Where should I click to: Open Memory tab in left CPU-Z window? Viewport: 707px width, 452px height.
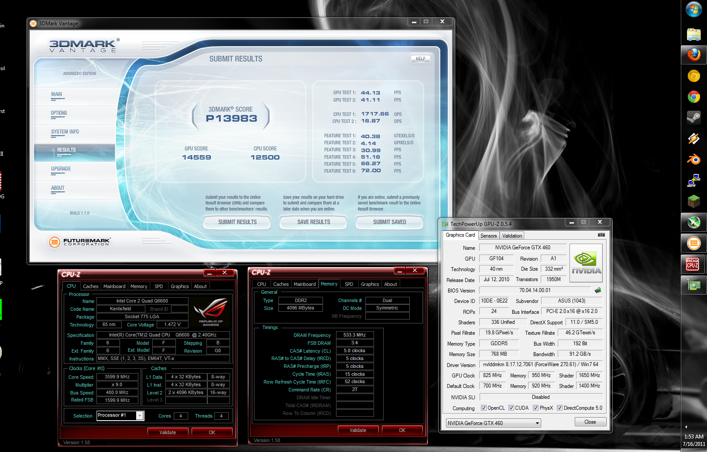pyautogui.click(x=139, y=286)
